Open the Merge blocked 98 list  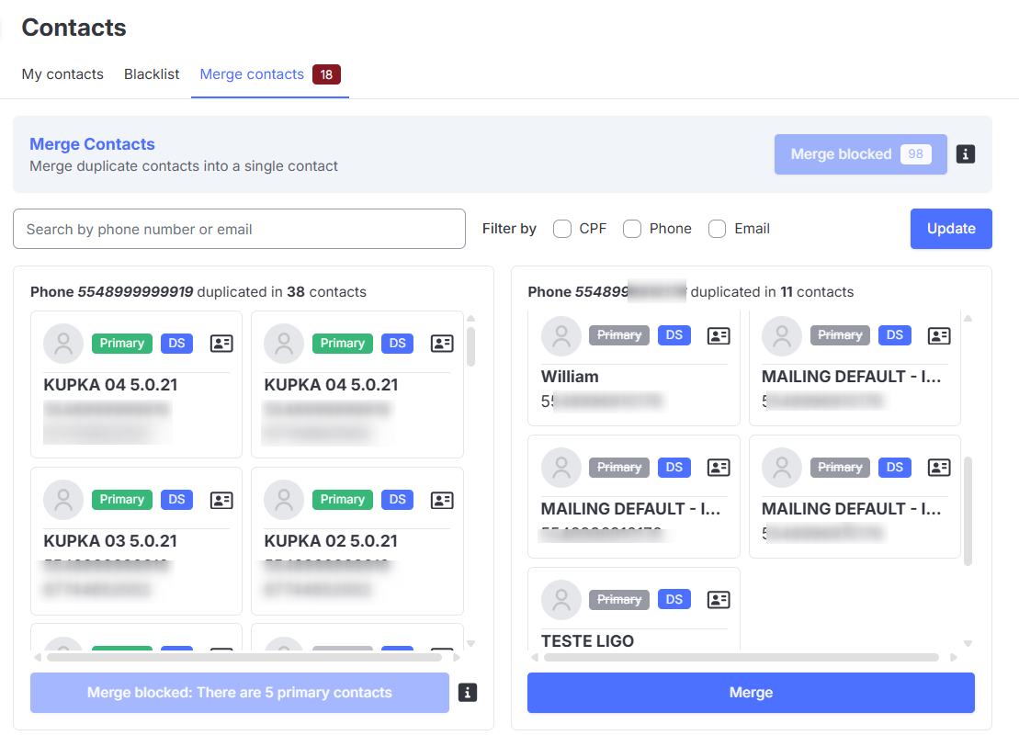(860, 154)
